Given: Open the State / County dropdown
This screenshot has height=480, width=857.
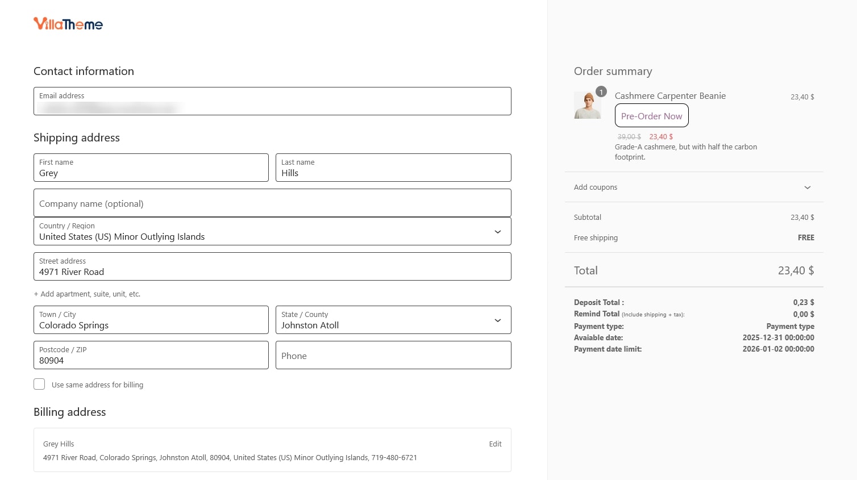Looking at the screenshot, I should pyautogui.click(x=393, y=320).
